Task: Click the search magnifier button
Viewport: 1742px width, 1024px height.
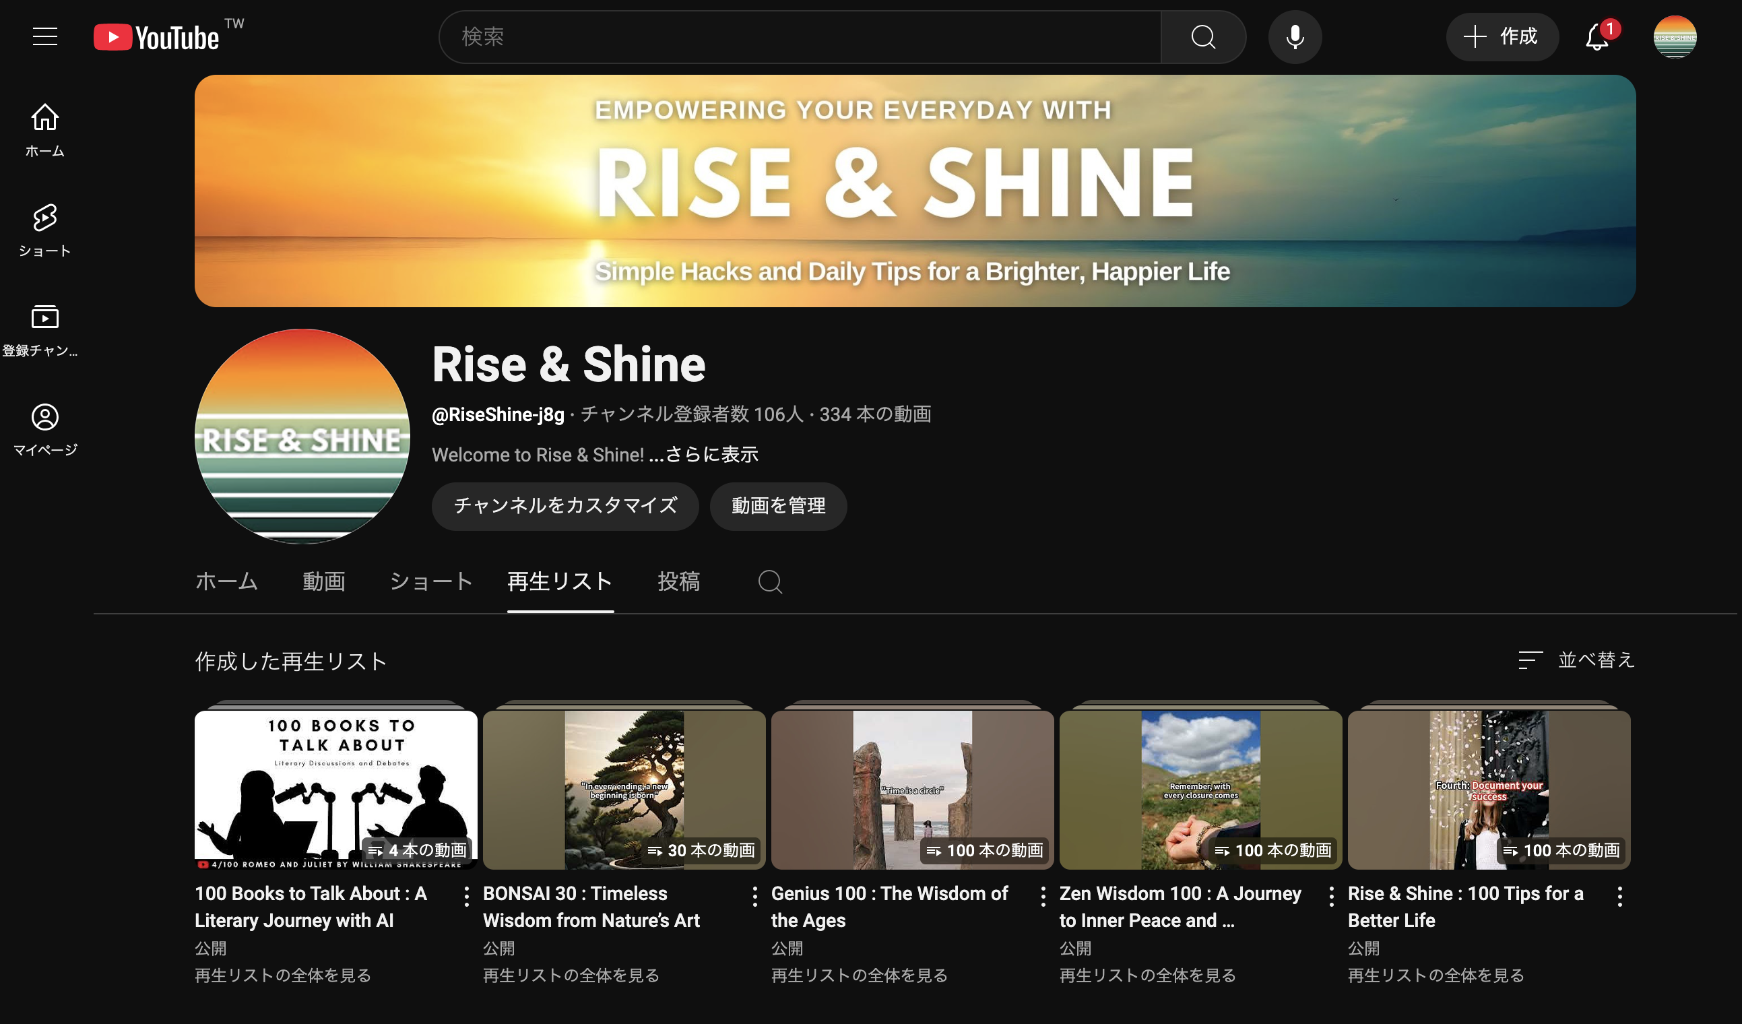Action: coord(1203,37)
